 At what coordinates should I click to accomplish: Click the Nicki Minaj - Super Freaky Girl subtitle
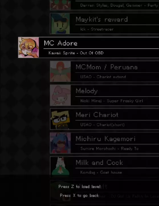[112, 101]
